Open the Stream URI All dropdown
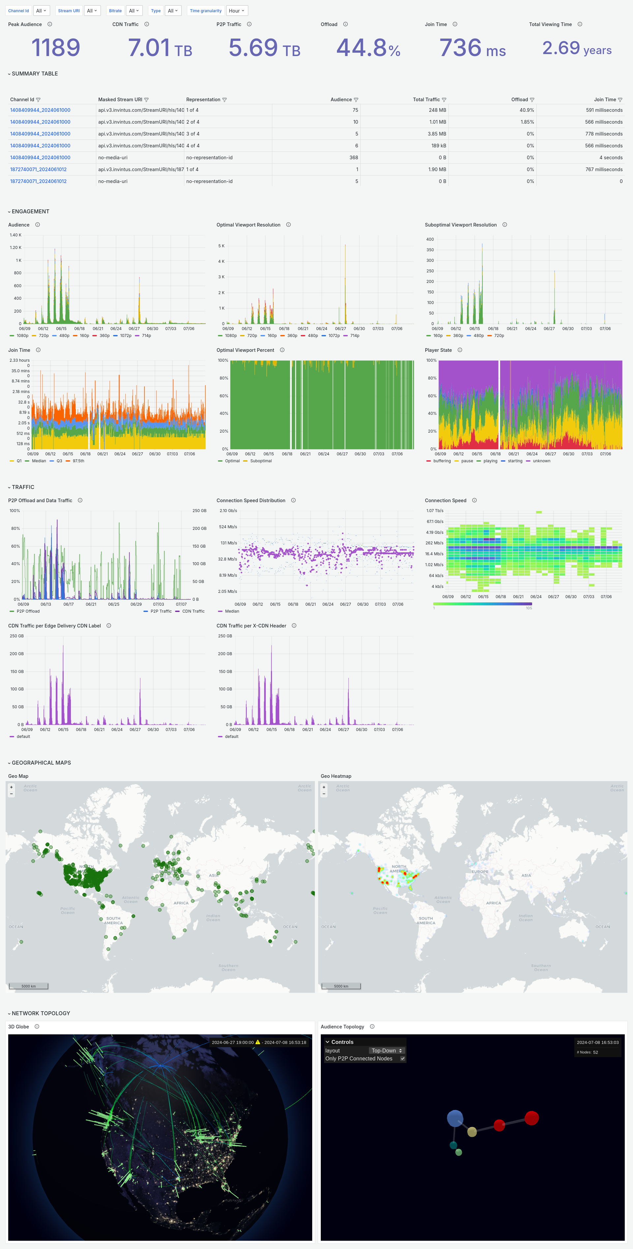Image resolution: width=633 pixels, height=1249 pixels. point(92,11)
